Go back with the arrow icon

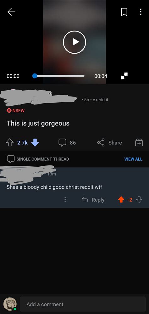[11, 12]
